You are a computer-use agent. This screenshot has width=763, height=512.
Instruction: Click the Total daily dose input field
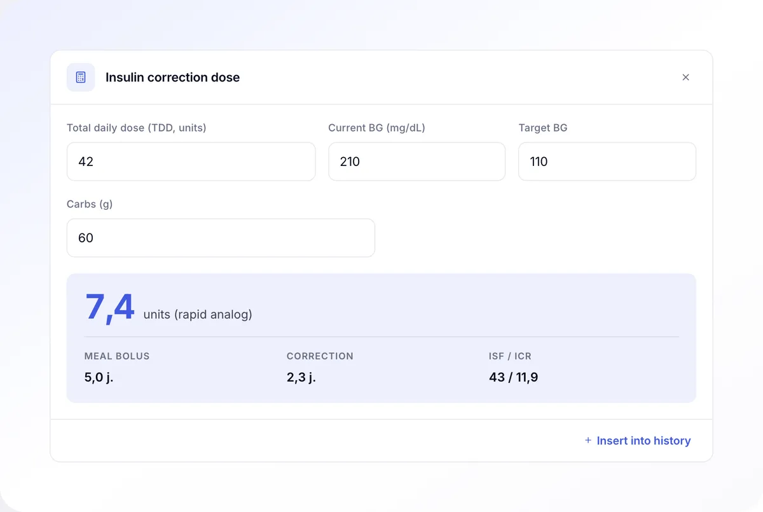(x=191, y=162)
